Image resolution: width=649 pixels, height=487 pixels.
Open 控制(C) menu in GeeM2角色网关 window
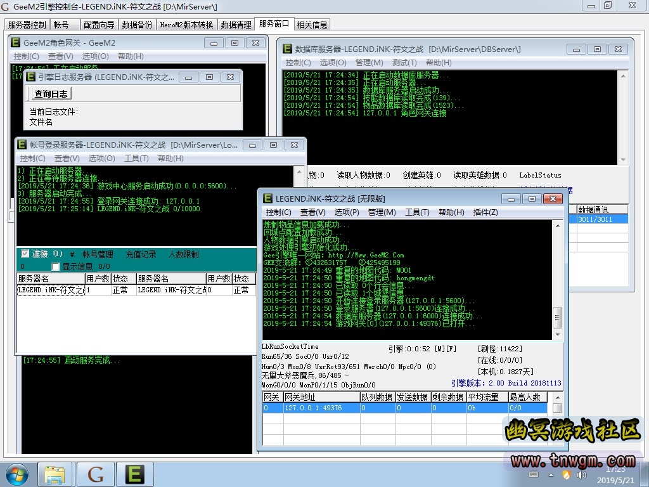(x=26, y=56)
